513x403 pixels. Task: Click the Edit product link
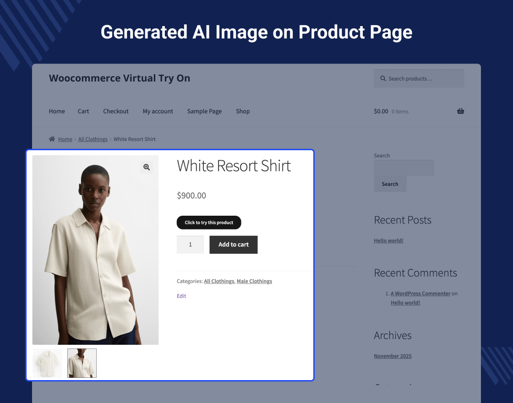[x=181, y=296]
